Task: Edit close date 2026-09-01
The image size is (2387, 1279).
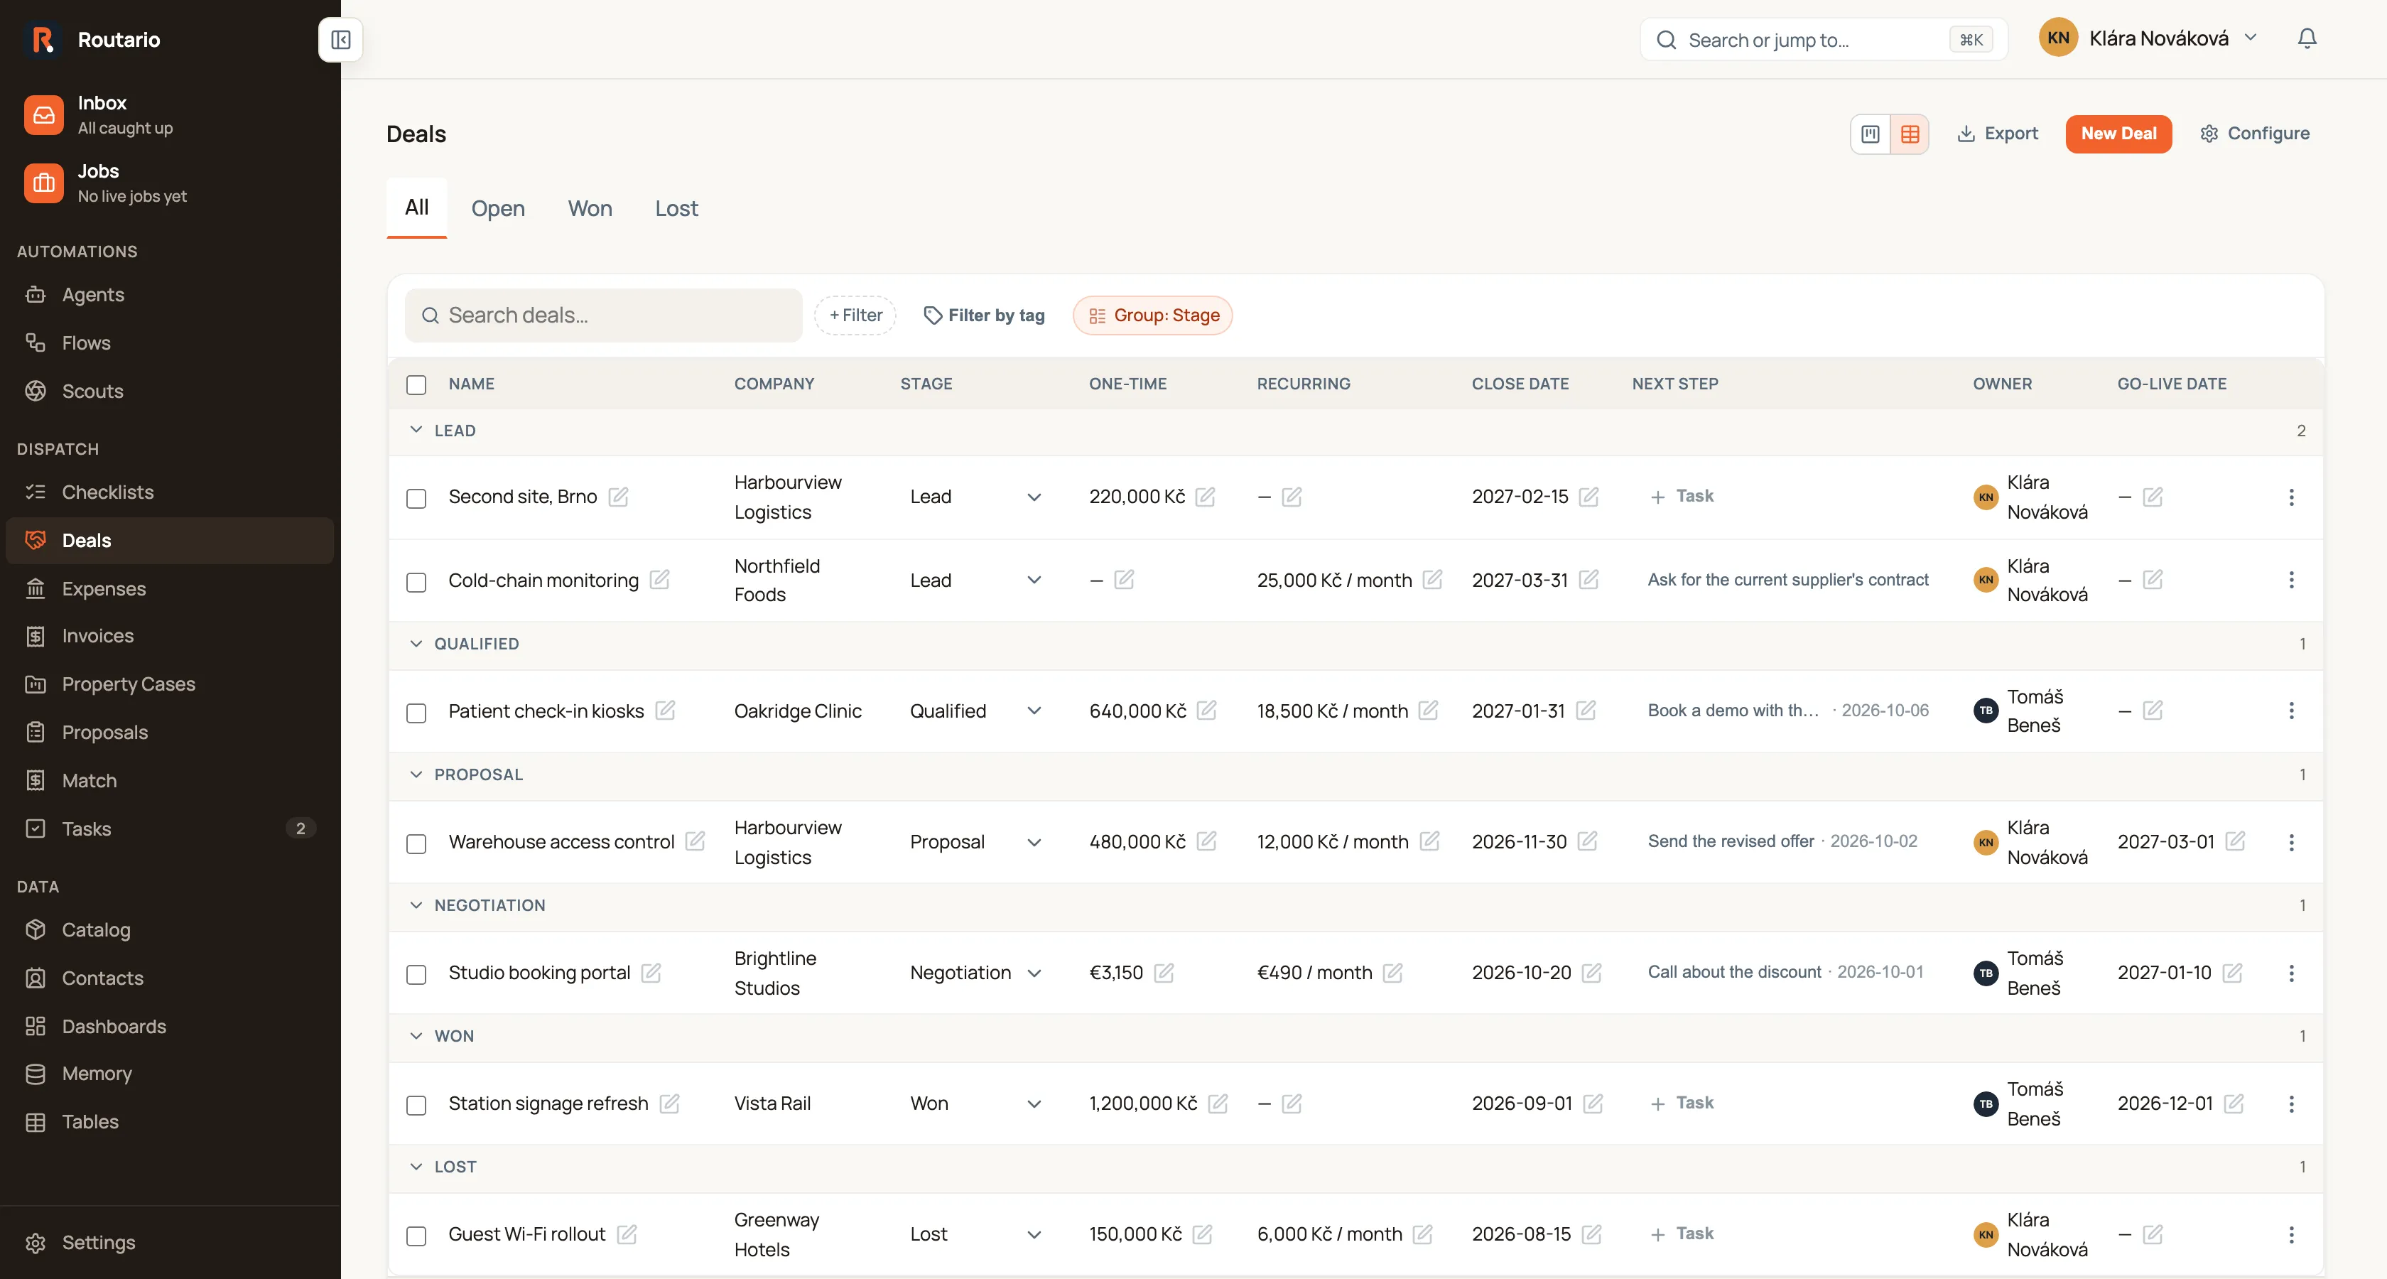Action: point(1592,1103)
